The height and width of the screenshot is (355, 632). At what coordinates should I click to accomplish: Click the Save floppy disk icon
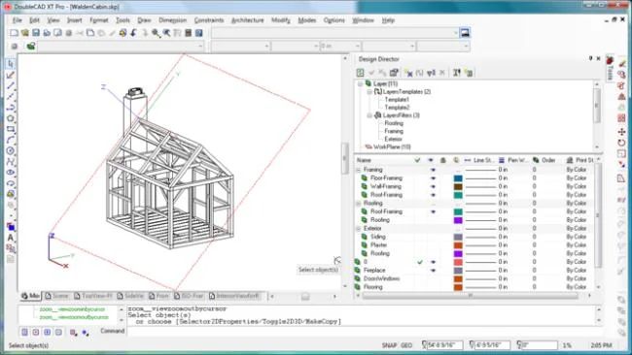coord(36,33)
